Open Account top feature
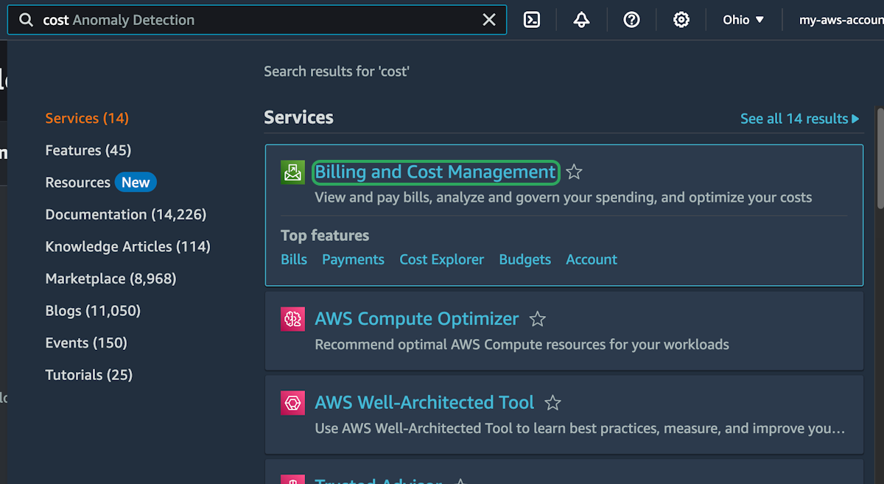 click(x=592, y=259)
